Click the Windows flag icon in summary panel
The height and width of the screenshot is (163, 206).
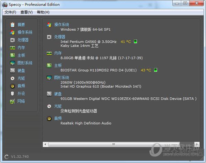(49, 25)
